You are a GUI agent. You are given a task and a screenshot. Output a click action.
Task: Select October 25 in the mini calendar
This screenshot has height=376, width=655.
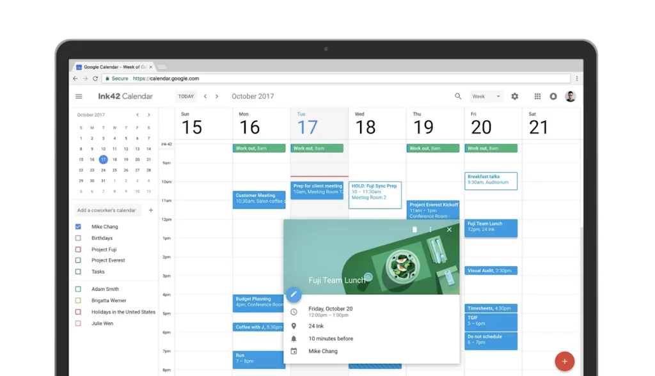click(x=114, y=169)
